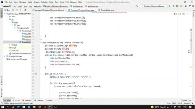Switch to pom.xml (ProducerCOnsumerMaven) tab

(48, 10)
